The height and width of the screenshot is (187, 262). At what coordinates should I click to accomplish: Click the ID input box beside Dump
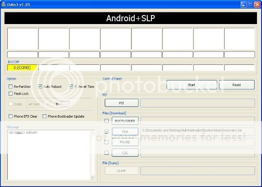65,104
